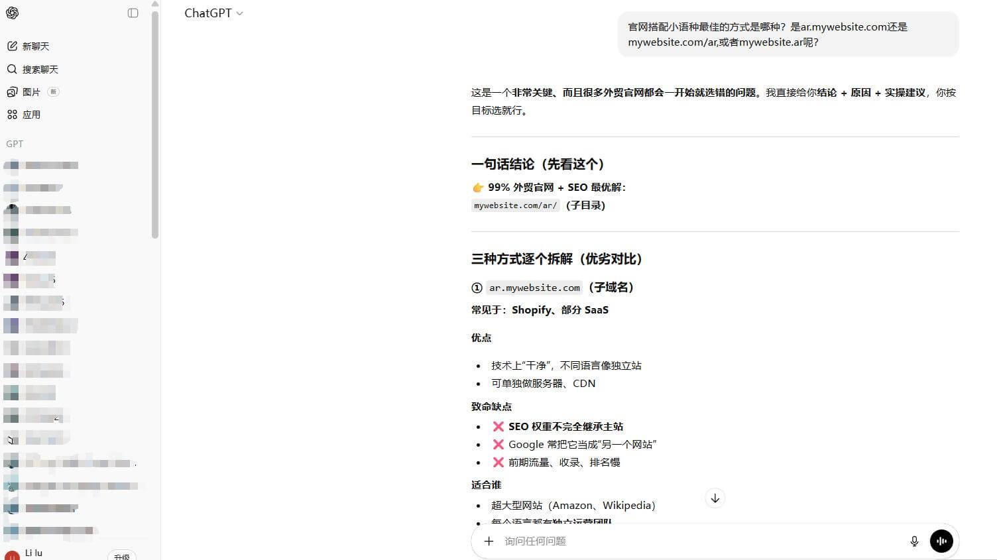The width and height of the screenshot is (997, 560).
Task: Click the 升级 upgrade button
Action: 122,556
